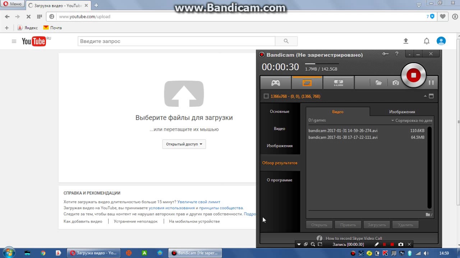The height and width of the screenshot is (258, 460).
Task: Pause via red icon on recording bar
Action: [384, 244]
